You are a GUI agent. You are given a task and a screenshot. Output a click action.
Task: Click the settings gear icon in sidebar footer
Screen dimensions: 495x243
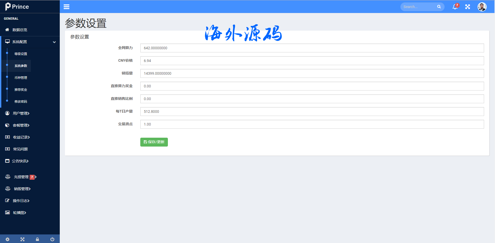point(8,239)
